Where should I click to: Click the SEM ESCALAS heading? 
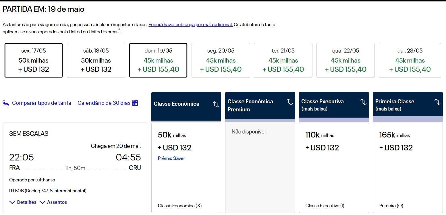[29, 134]
